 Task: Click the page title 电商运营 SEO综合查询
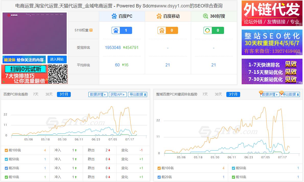[119, 6]
